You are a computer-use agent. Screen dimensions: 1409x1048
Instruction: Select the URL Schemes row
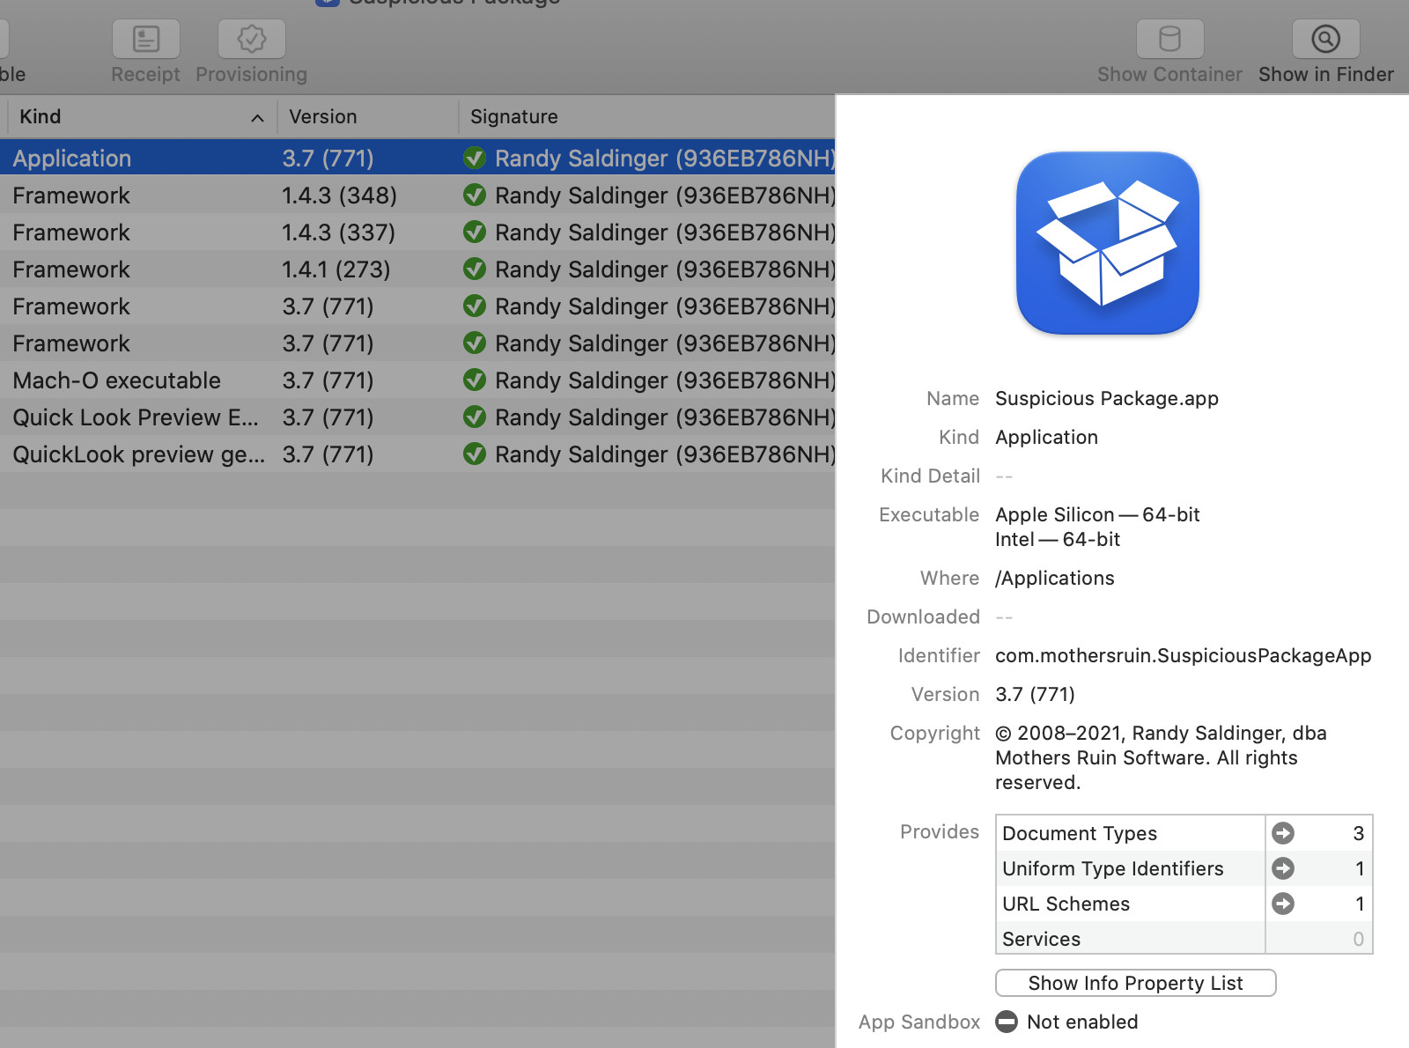point(1184,904)
